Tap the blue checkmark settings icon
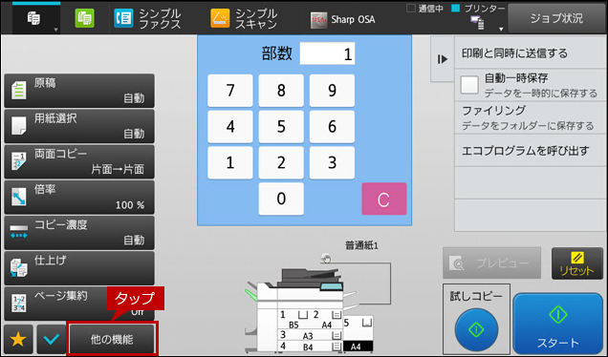 coord(52,339)
